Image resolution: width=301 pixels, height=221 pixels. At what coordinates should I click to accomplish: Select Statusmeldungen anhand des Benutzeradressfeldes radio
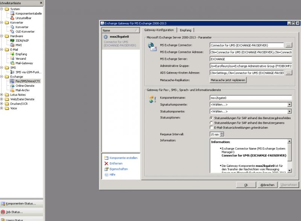(211, 118)
